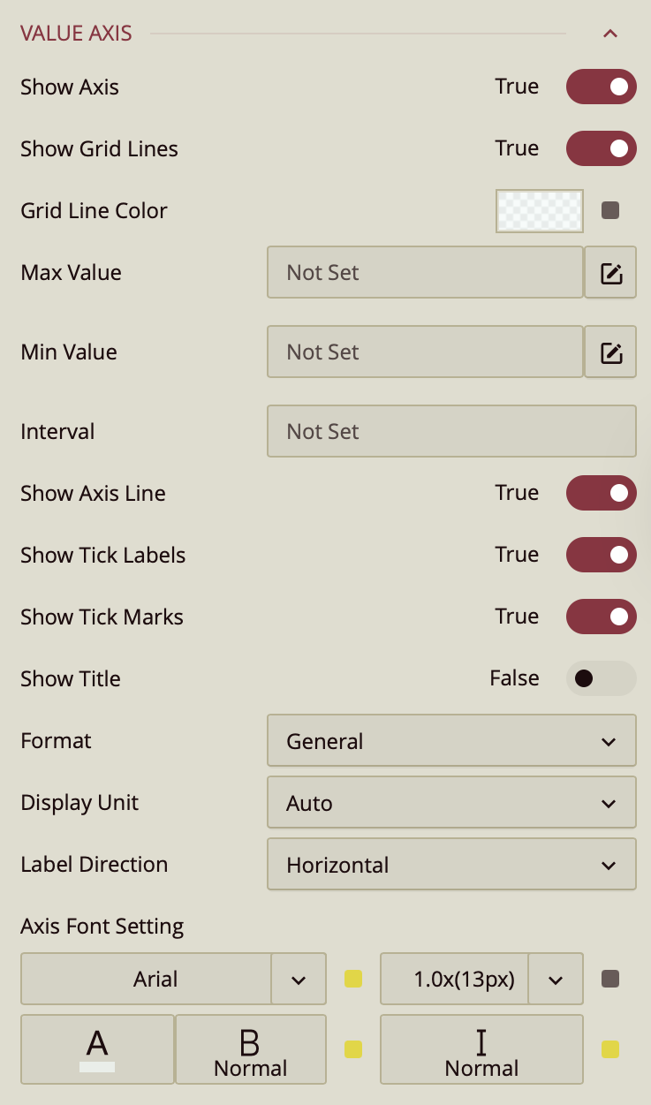The height and width of the screenshot is (1105, 651).
Task: Turn off Show Grid Lines
Action: (601, 148)
